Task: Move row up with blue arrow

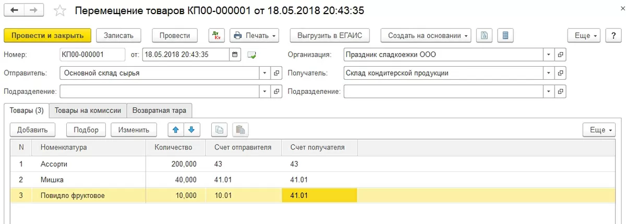Action: [x=176, y=130]
